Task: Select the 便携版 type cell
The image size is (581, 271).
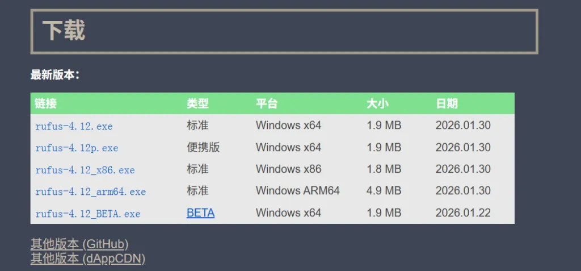Action: 204,147
